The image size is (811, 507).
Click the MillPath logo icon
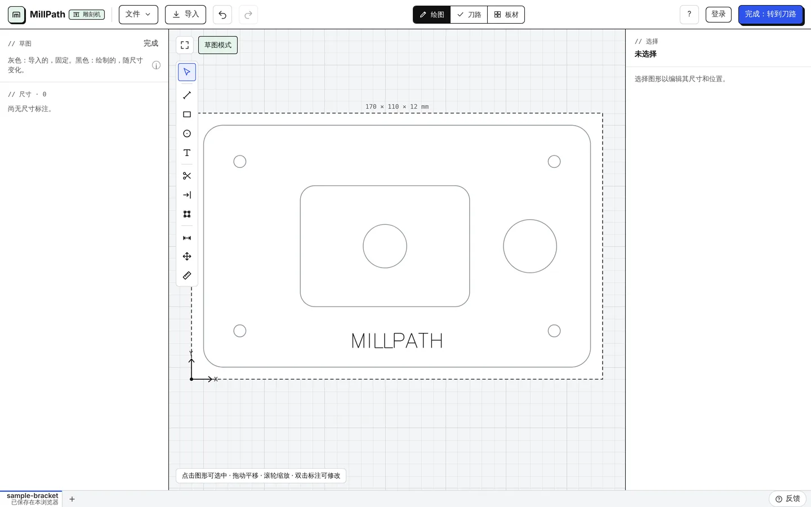click(16, 15)
